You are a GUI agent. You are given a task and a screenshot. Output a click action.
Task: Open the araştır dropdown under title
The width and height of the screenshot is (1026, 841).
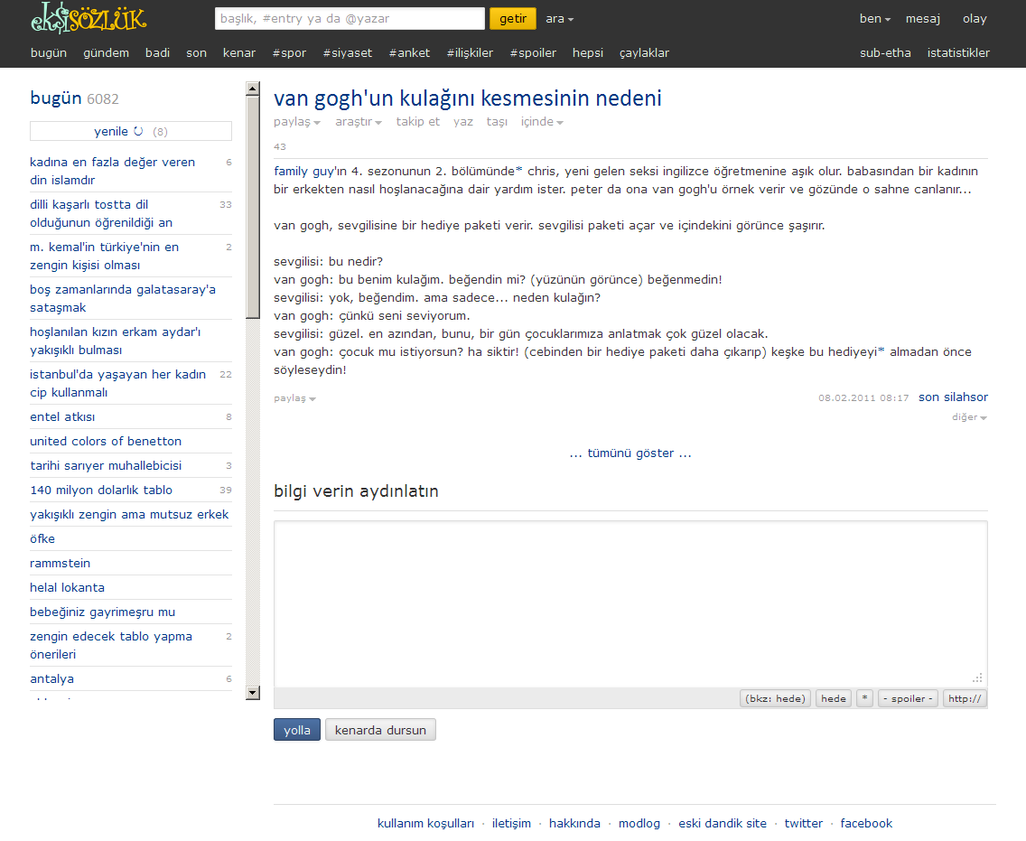(x=358, y=122)
